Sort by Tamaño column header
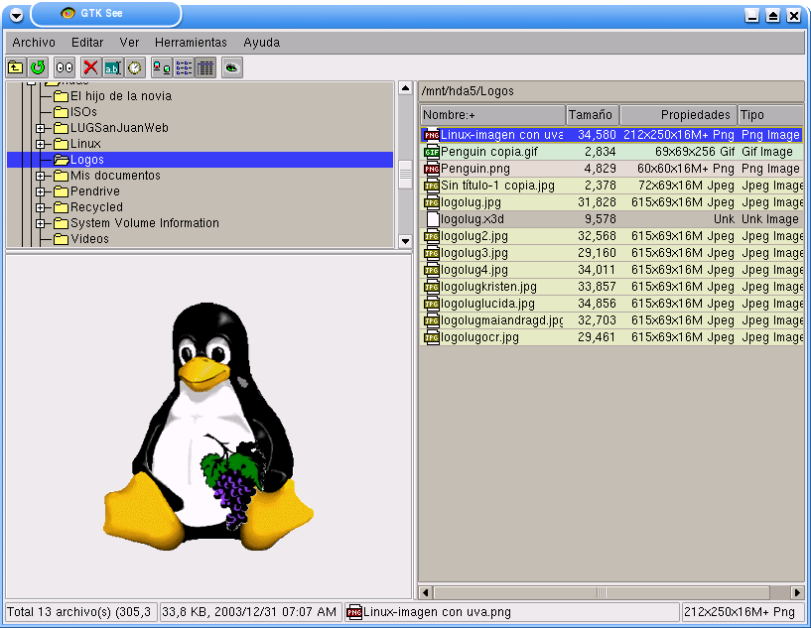Screen dimensions: 811x628 (593, 115)
